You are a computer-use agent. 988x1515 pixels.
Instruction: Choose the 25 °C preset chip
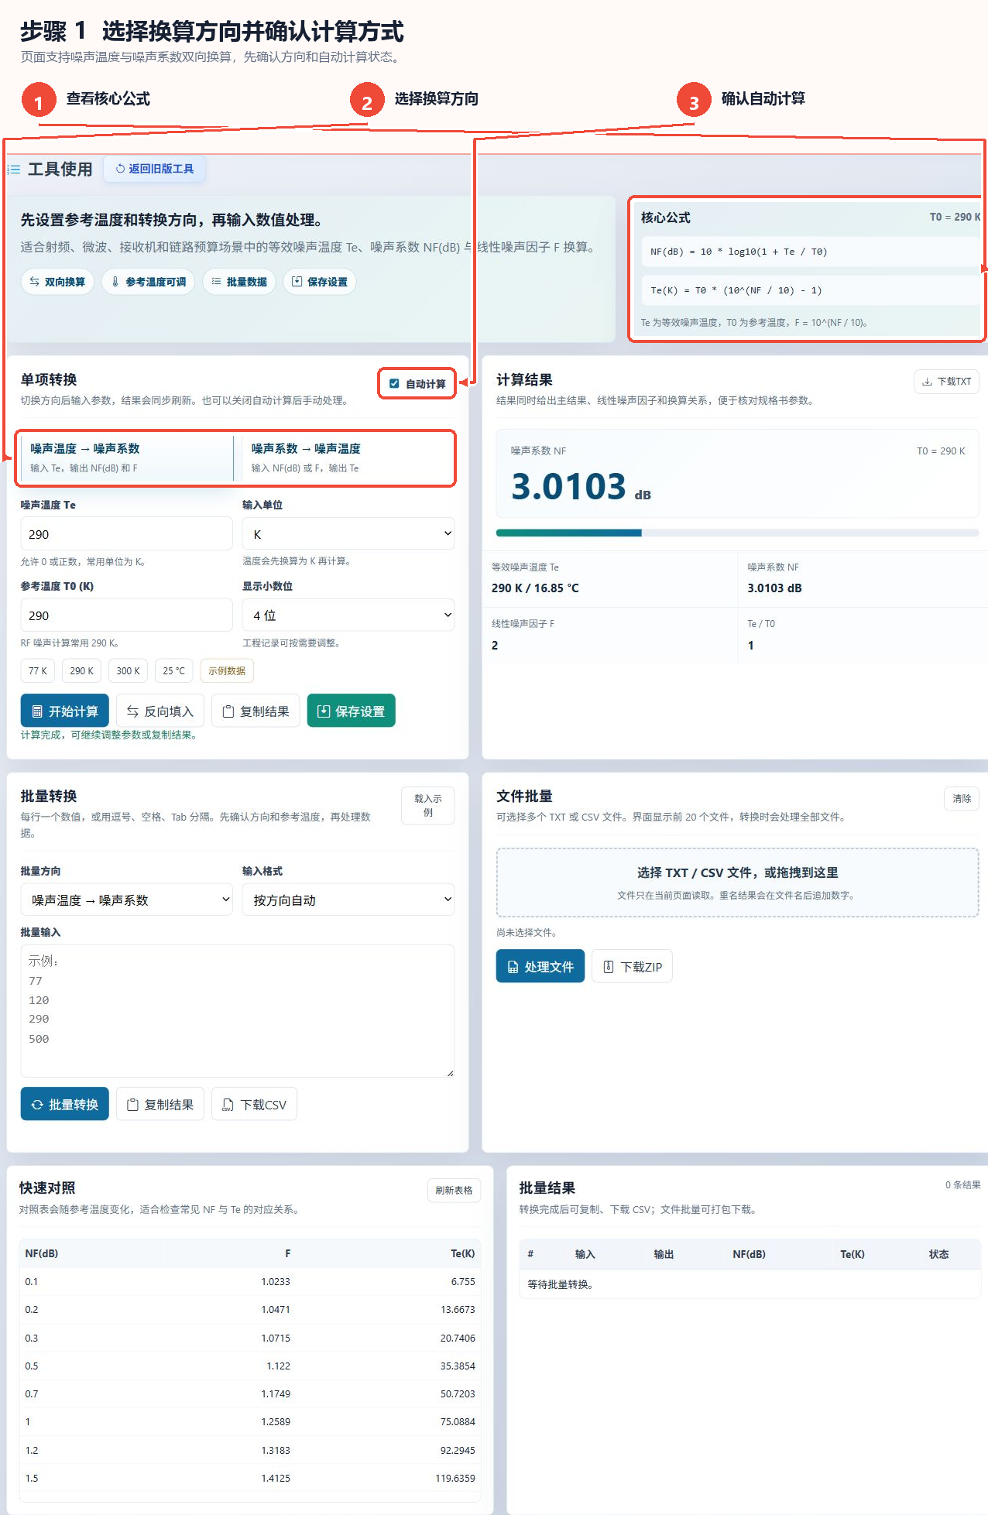pos(174,670)
